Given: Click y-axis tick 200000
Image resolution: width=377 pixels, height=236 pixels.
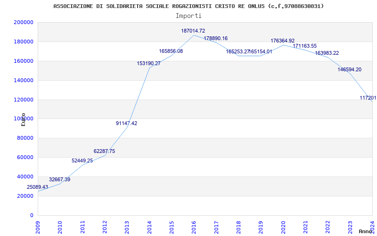Looking at the screenshot, I should (x=24, y=22).
